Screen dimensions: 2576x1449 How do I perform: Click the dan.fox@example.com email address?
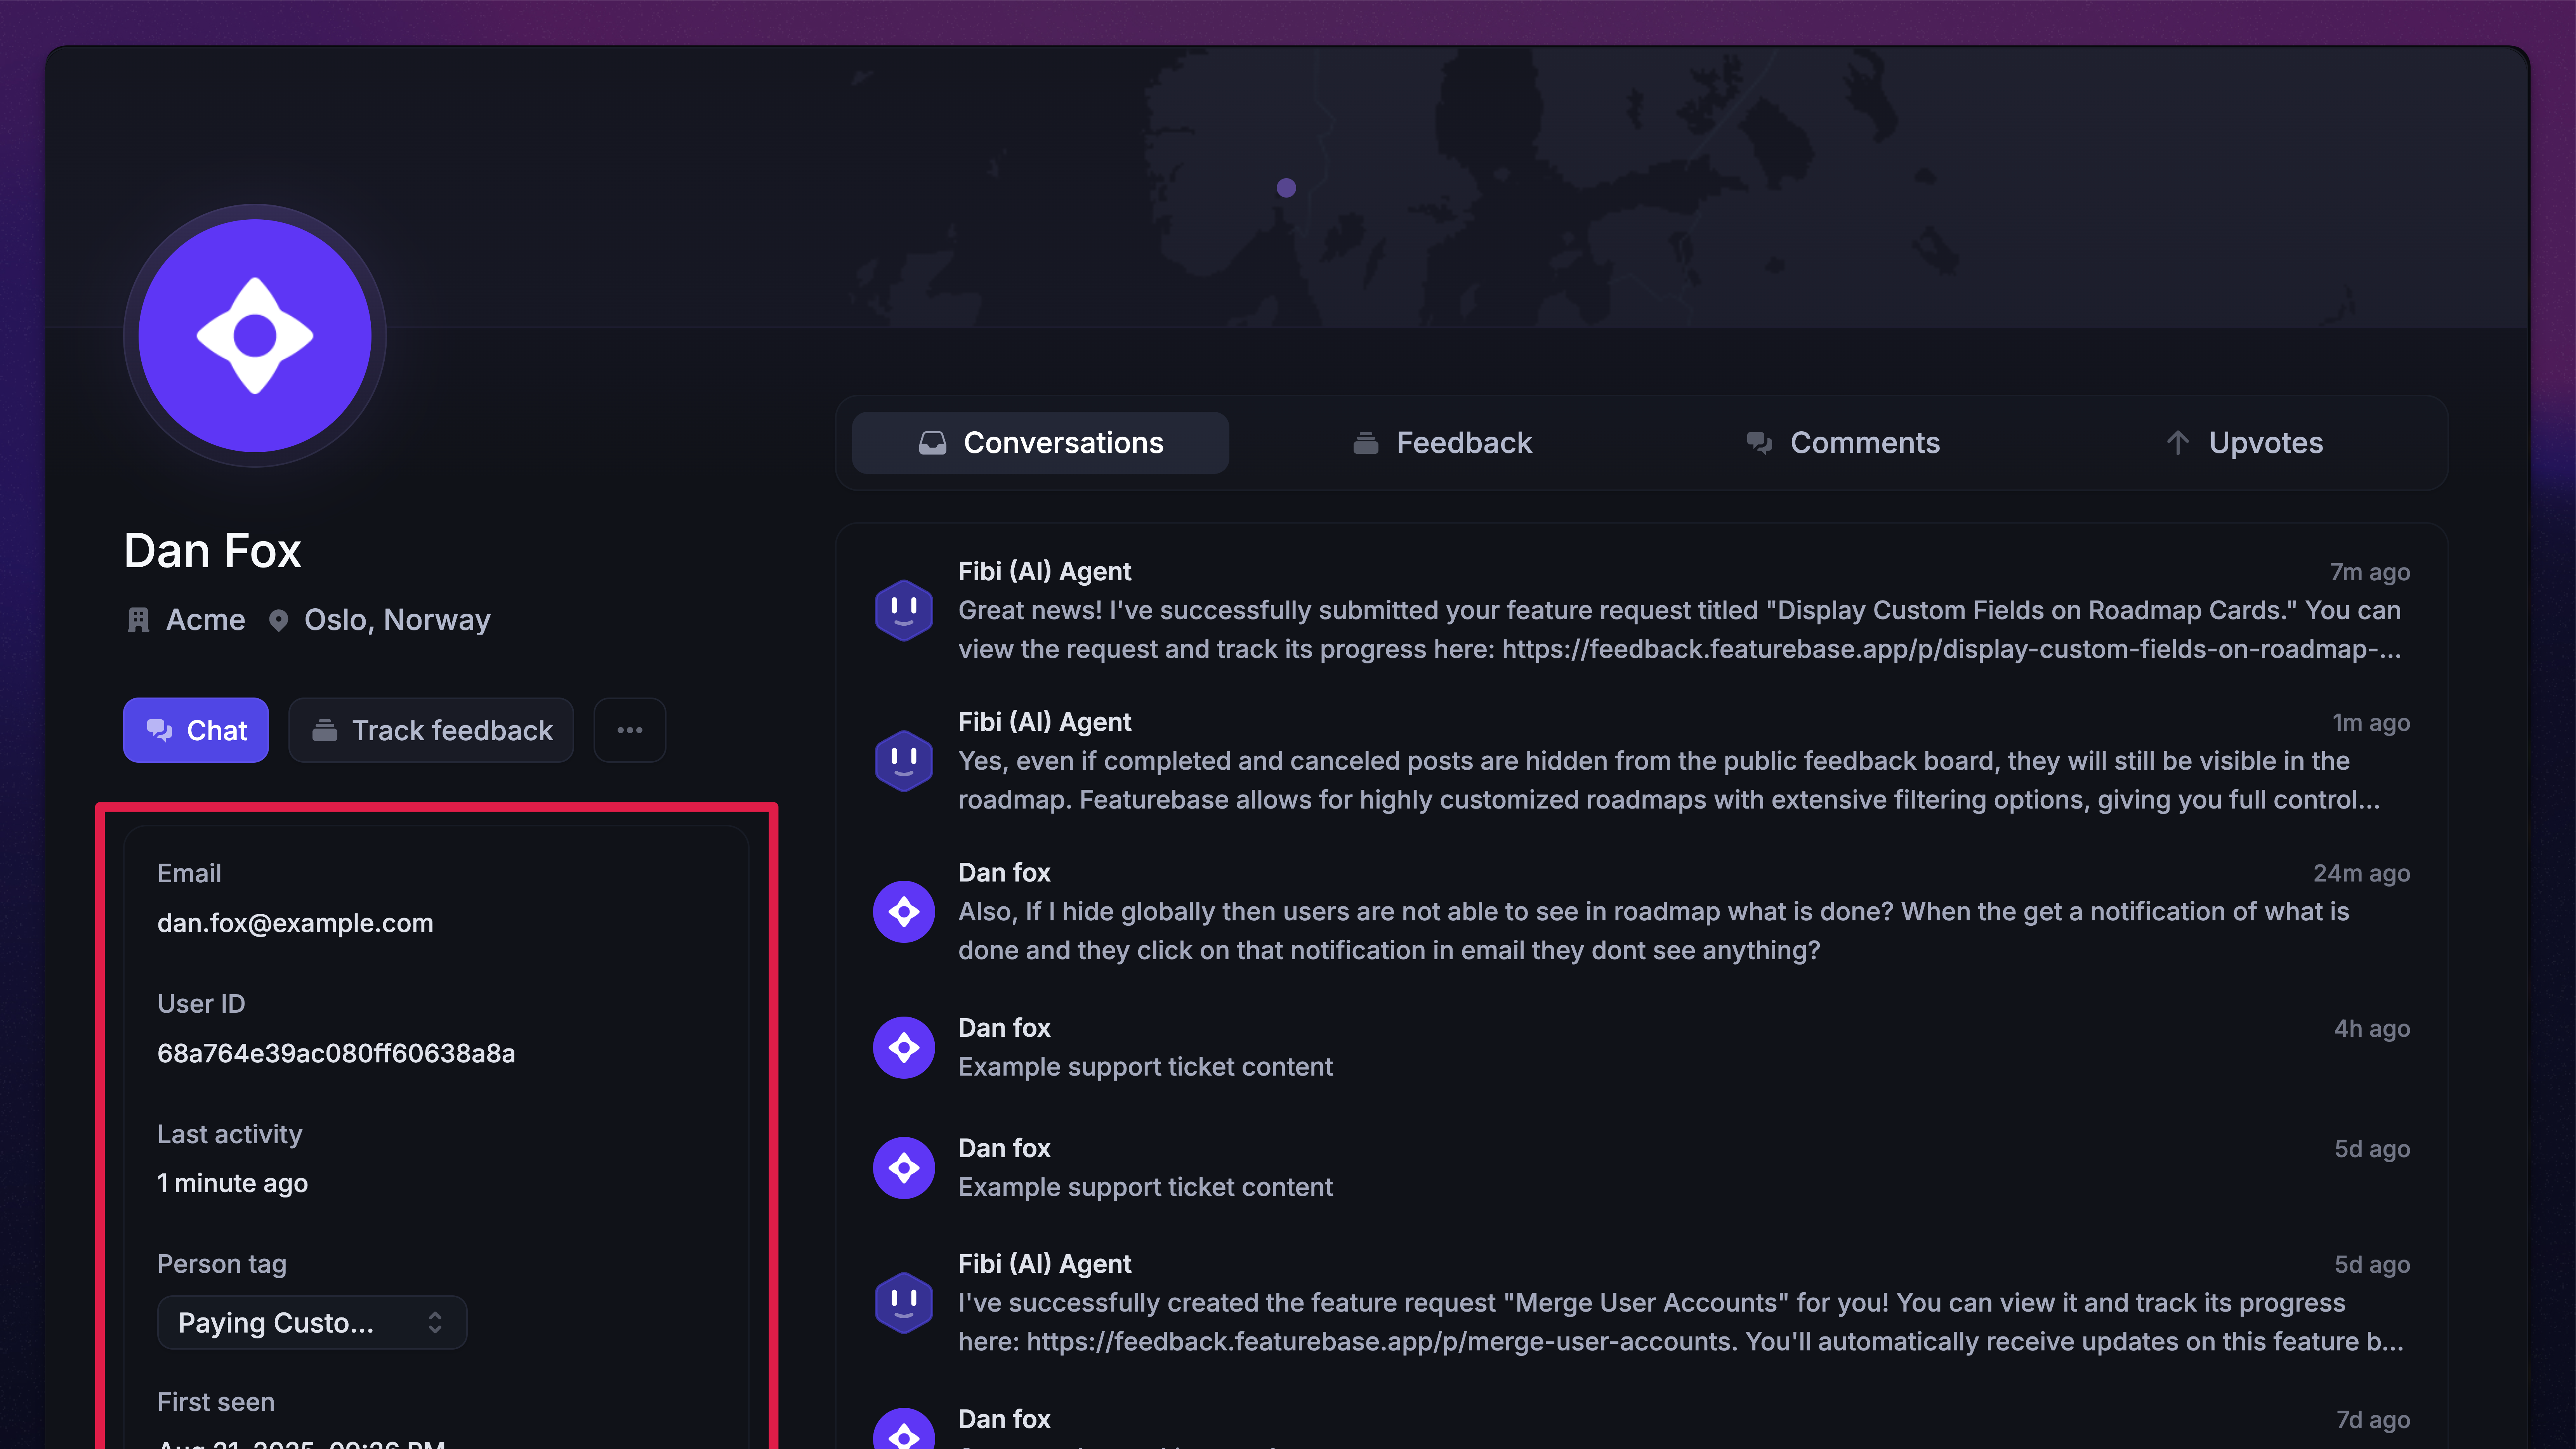point(295,923)
